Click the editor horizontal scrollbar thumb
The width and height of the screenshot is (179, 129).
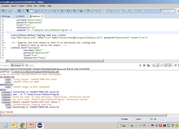point(56,61)
